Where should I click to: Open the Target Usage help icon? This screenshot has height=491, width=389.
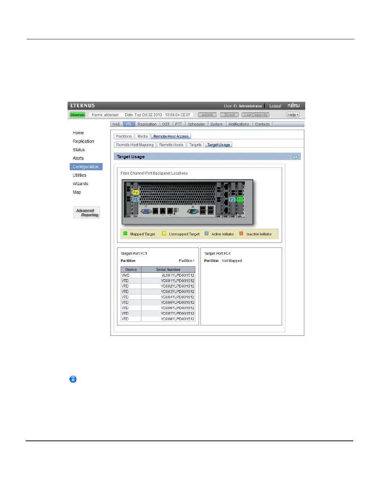pyautogui.click(x=295, y=157)
